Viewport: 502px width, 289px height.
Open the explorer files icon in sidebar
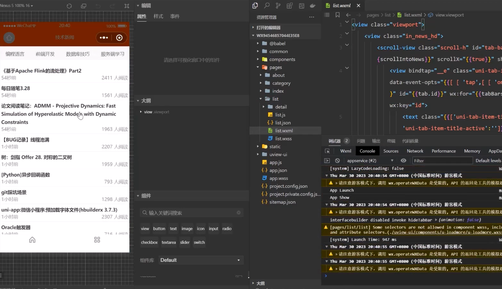pos(255,6)
